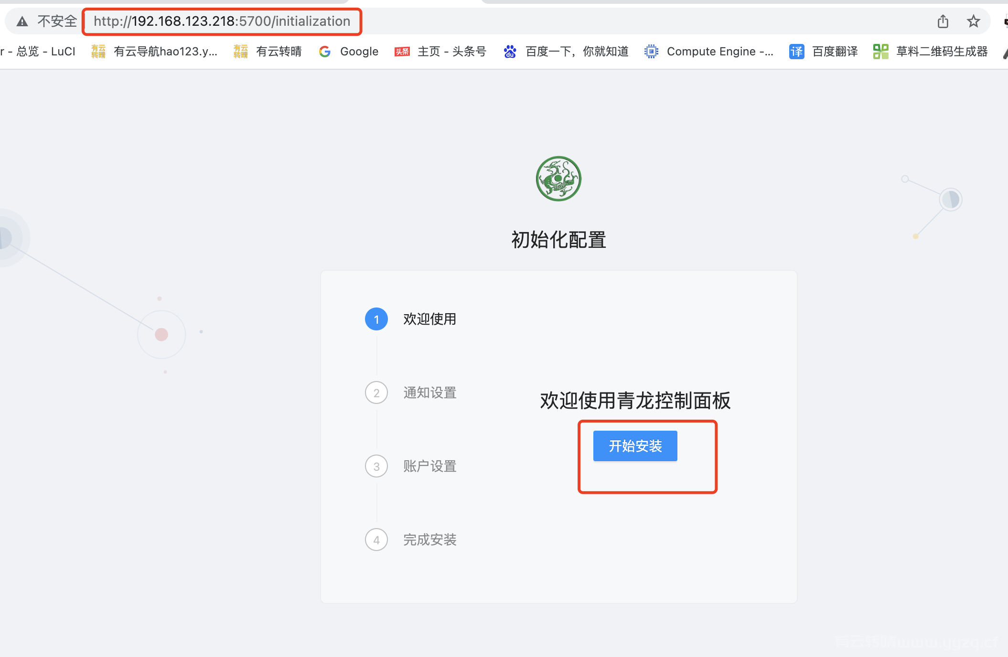Click the green Qinglong dragon logo
The width and height of the screenshot is (1008, 657).
point(558,179)
